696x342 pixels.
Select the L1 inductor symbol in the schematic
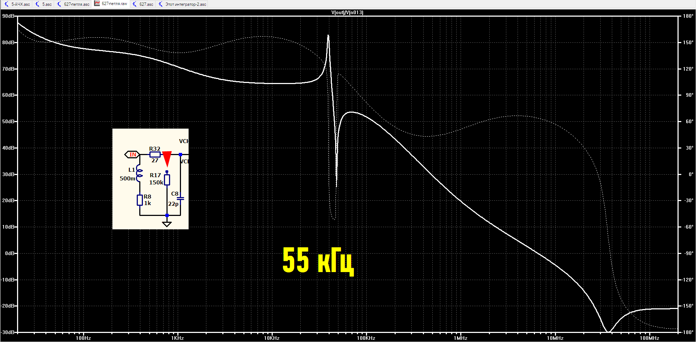point(139,173)
